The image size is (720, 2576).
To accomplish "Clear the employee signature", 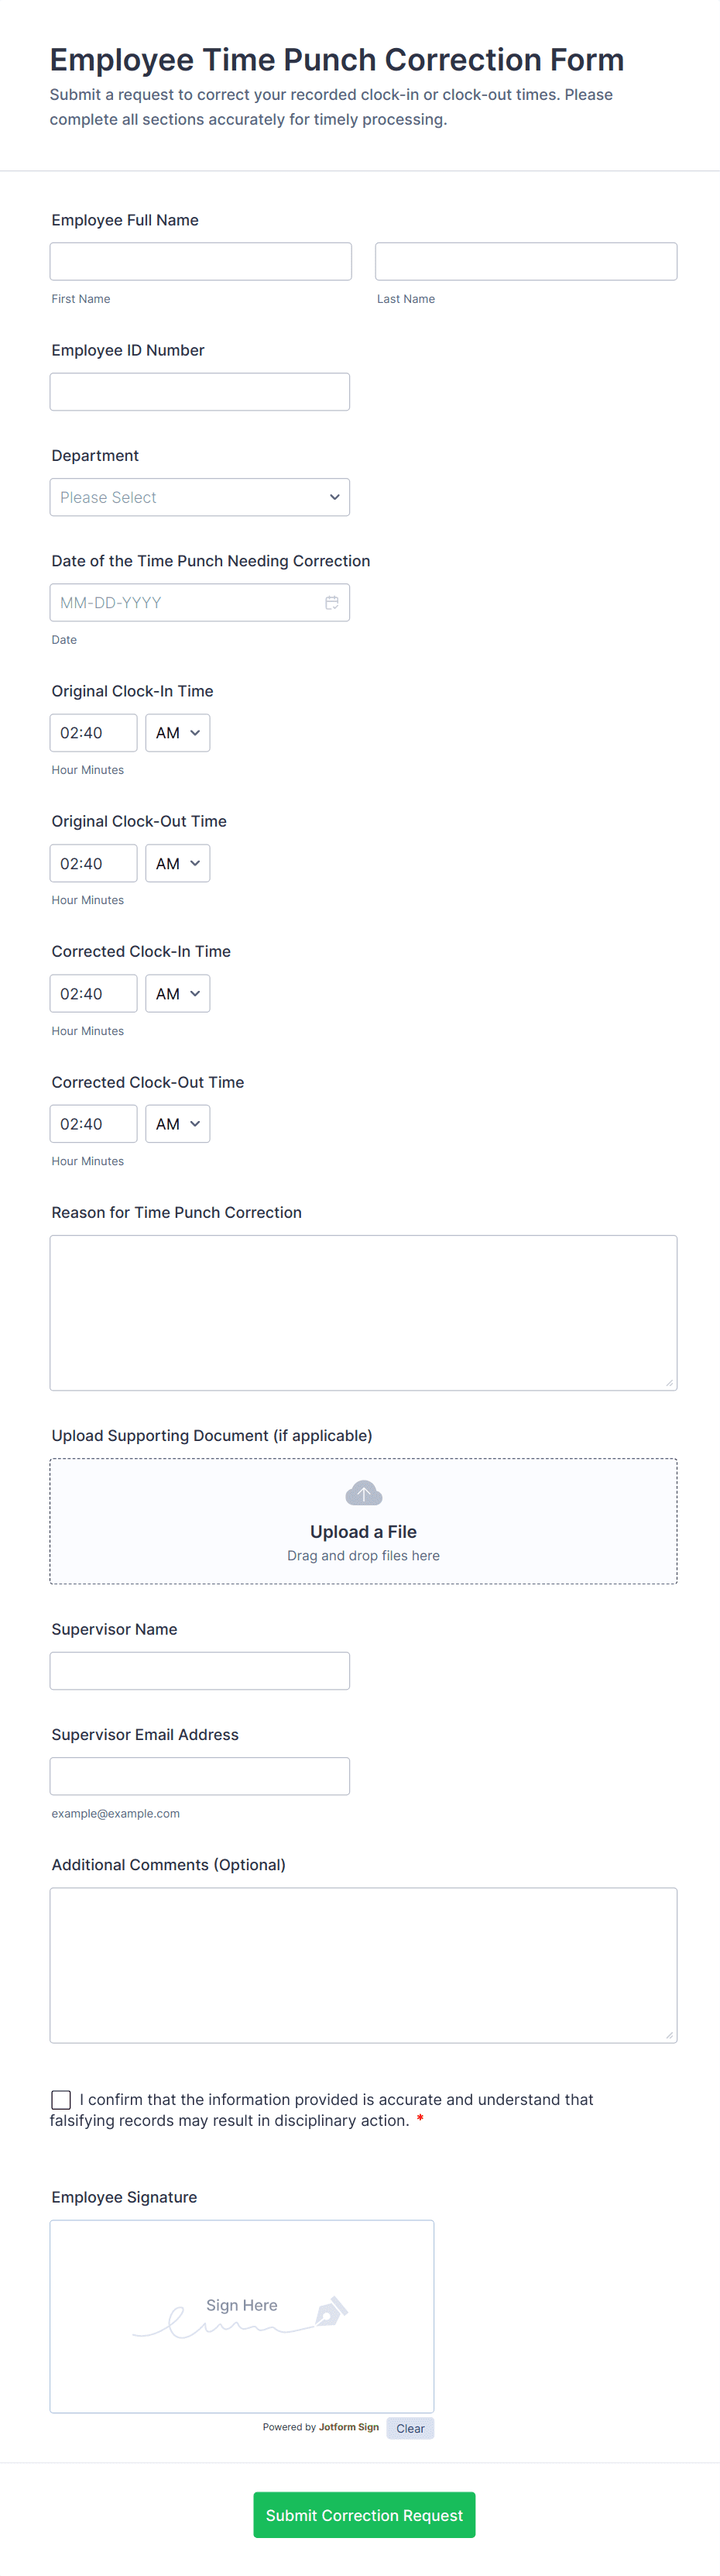I will click(x=410, y=2427).
